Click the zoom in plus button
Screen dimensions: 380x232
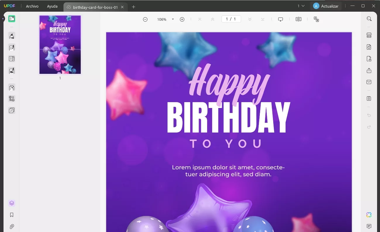(182, 19)
